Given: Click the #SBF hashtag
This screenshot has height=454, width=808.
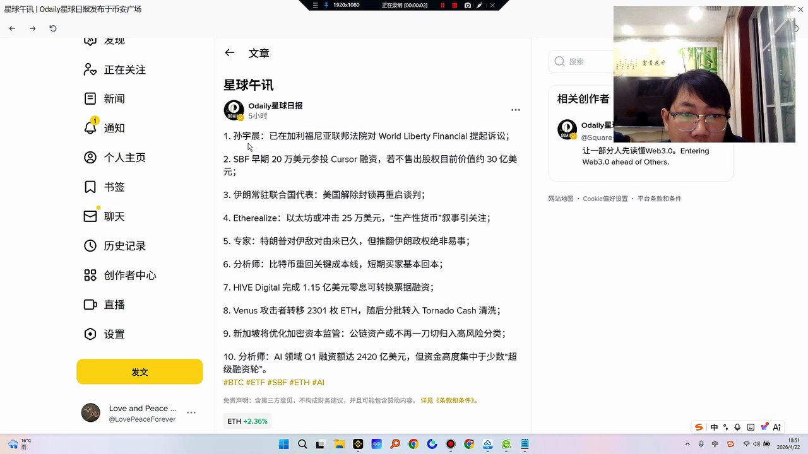Looking at the screenshot, I should tap(277, 383).
